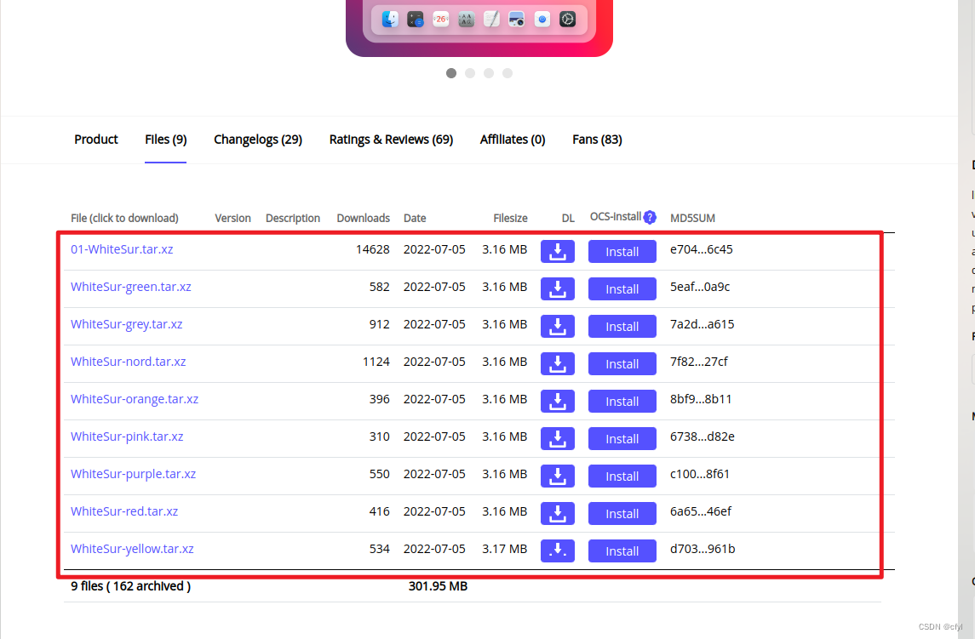This screenshot has width=975, height=639.
Task: Click the MD5SUM column header
Action: pyautogui.click(x=692, y=218)
